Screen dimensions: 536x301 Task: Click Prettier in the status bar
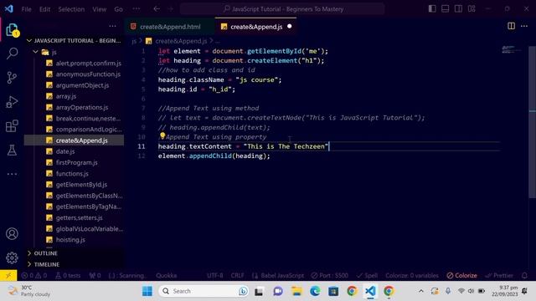click(499, 275)
